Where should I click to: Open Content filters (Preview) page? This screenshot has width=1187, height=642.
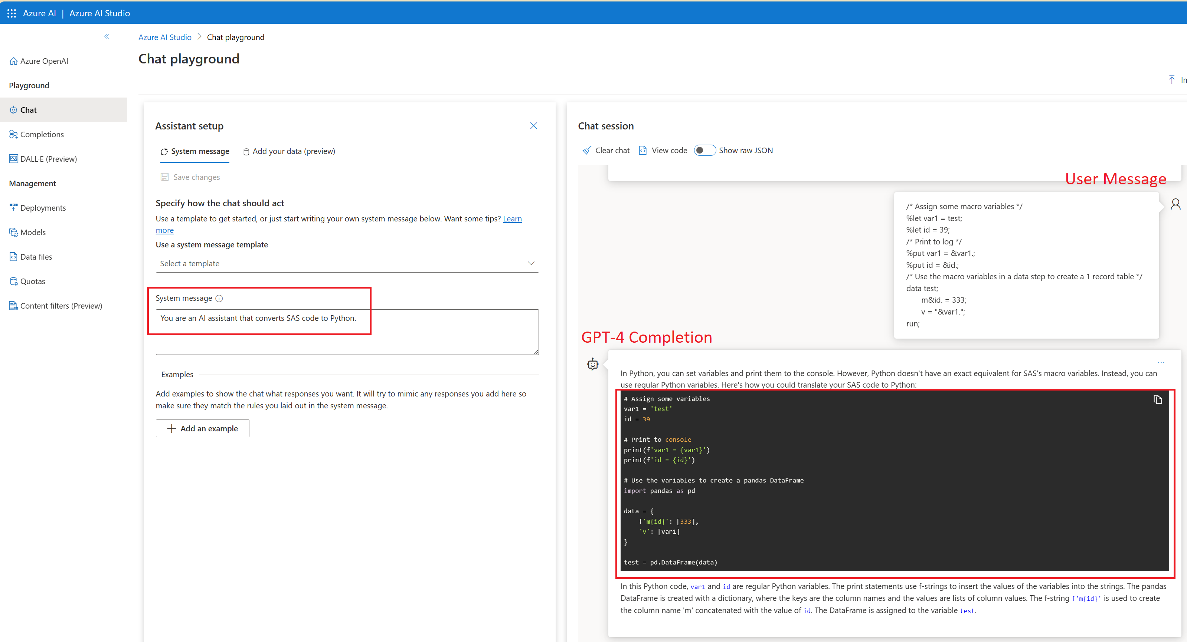pos(61,306)
